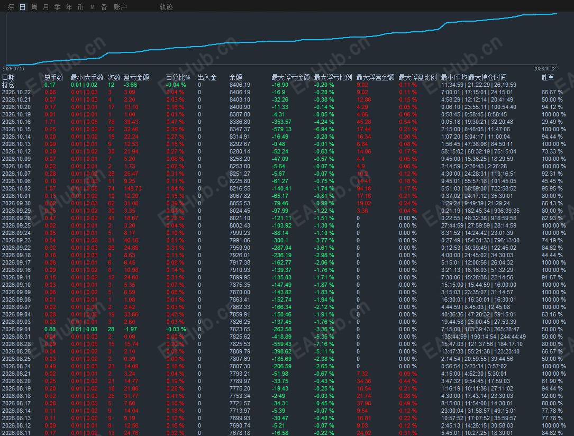Click the 百分比% column header
Image resolution: width=574 pixels, height=436 pixels.
coord(178,77)
